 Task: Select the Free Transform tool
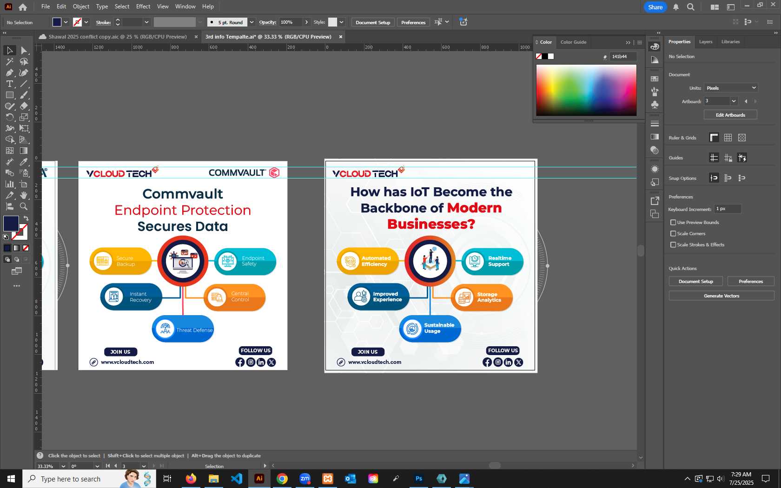pyautogui.click(x=24, y=128)
